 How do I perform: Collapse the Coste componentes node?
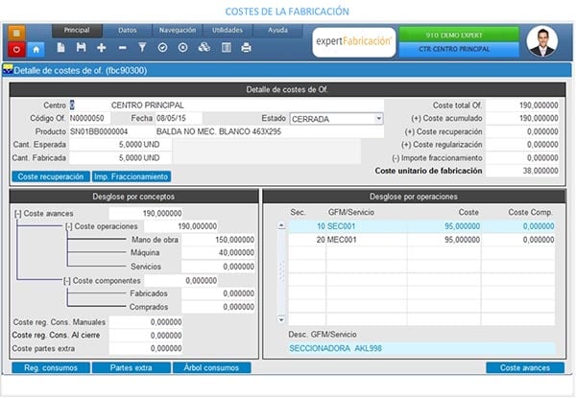(x=68, y=280)
